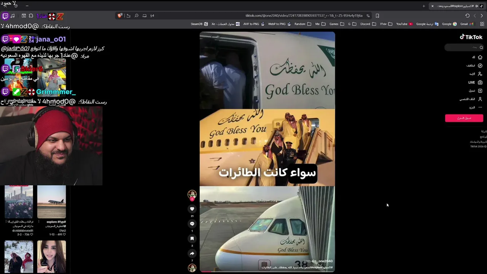The image size is (487, 274).
Task: Click the TikTok logo
Action: tap(471, 37)
